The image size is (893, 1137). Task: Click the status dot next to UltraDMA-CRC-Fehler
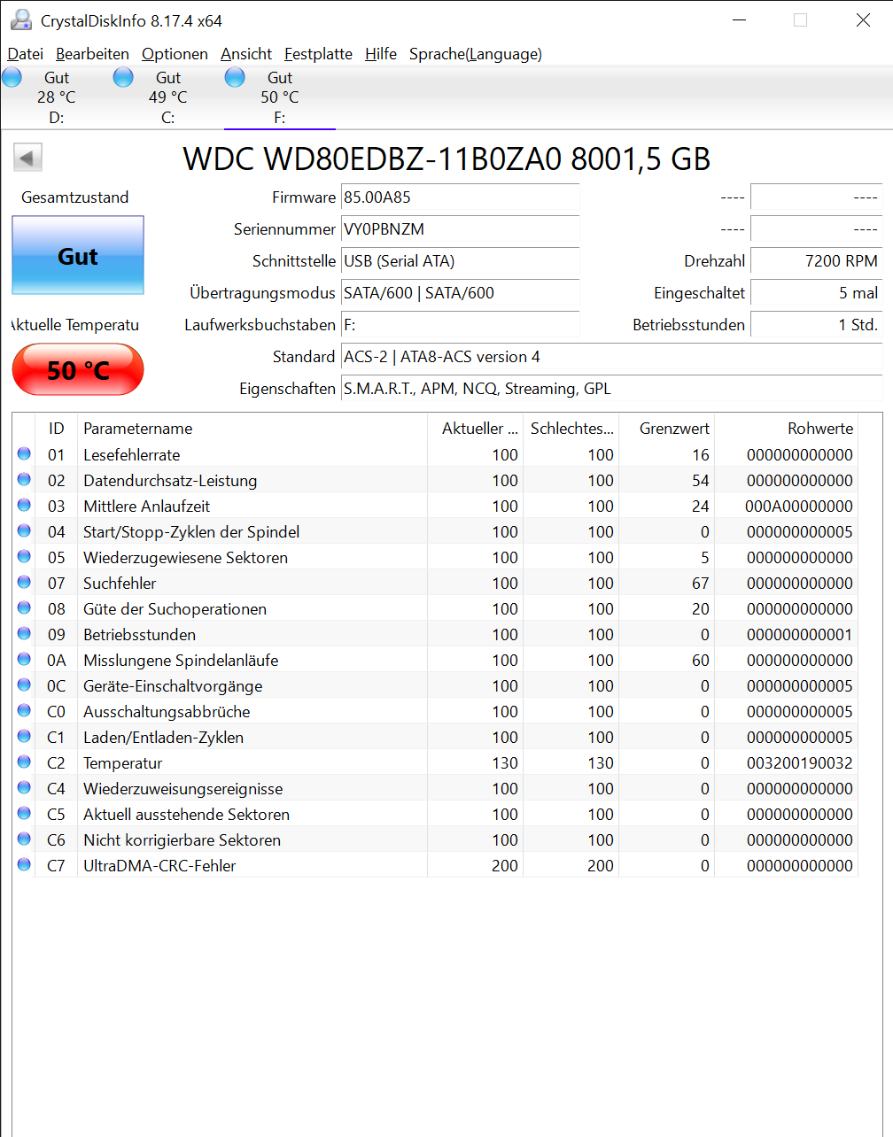tap(23, 864)
